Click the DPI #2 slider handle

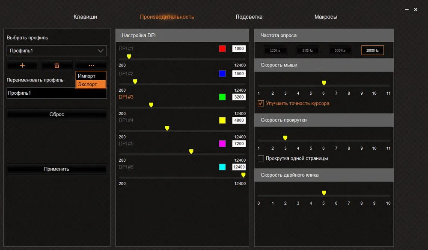point(135,81)
